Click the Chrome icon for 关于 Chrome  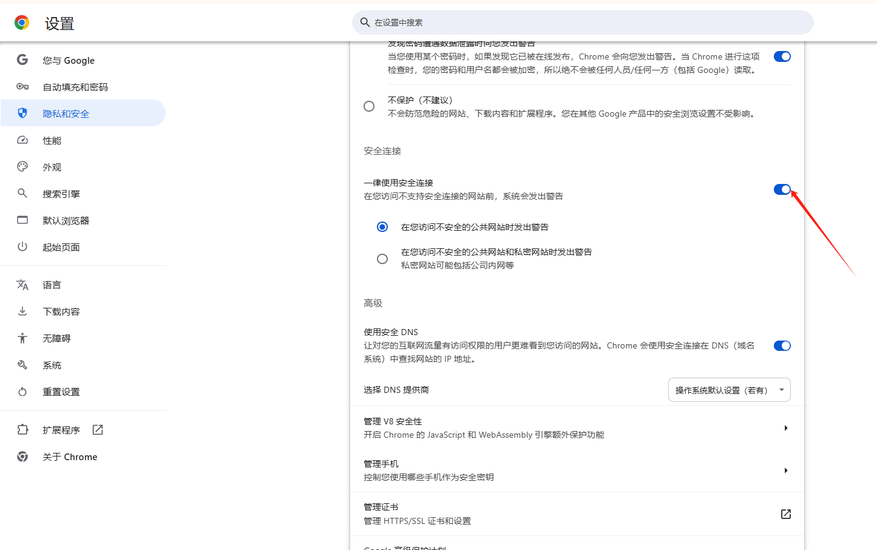click(22, 457)
